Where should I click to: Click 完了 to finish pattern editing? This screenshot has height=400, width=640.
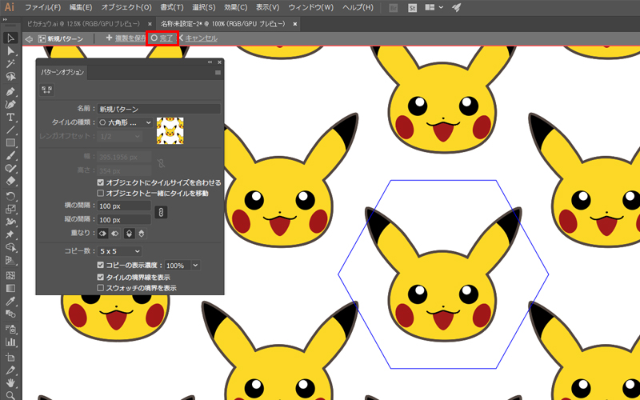click(x=162, y=38)
